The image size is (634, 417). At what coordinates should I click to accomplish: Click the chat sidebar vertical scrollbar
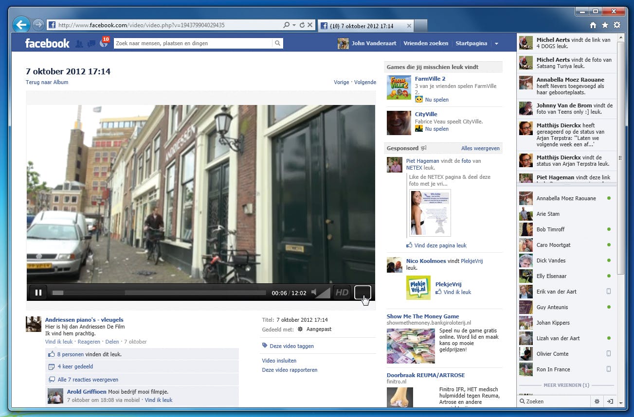click(620, 158)
